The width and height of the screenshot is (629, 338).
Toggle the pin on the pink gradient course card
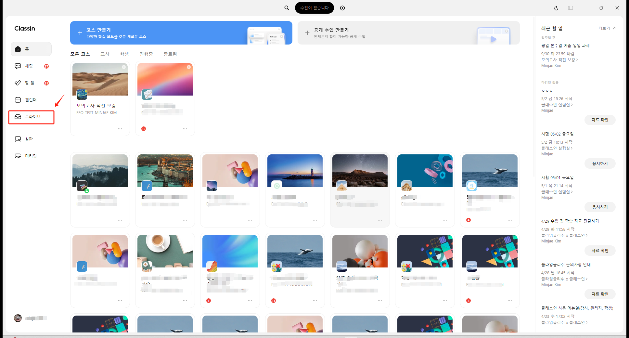point(189,67)
